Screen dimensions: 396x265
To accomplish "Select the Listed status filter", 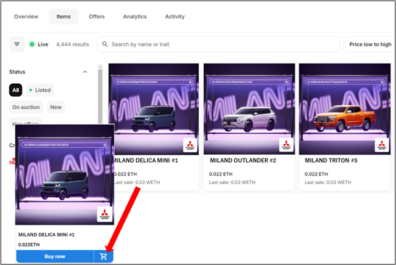I will point(40,90).
